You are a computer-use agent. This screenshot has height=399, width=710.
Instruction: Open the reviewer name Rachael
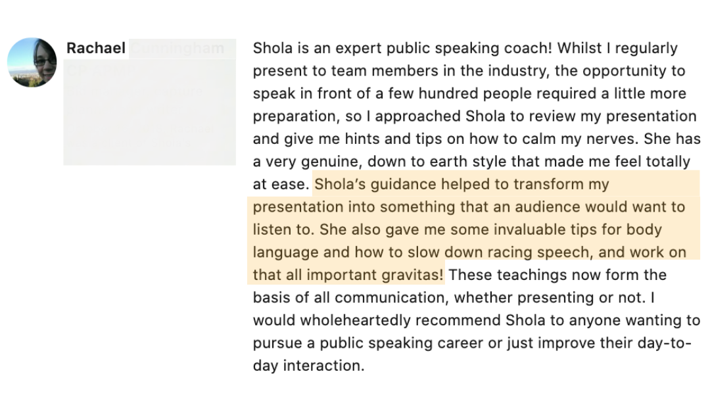click(x=96, y=49)
